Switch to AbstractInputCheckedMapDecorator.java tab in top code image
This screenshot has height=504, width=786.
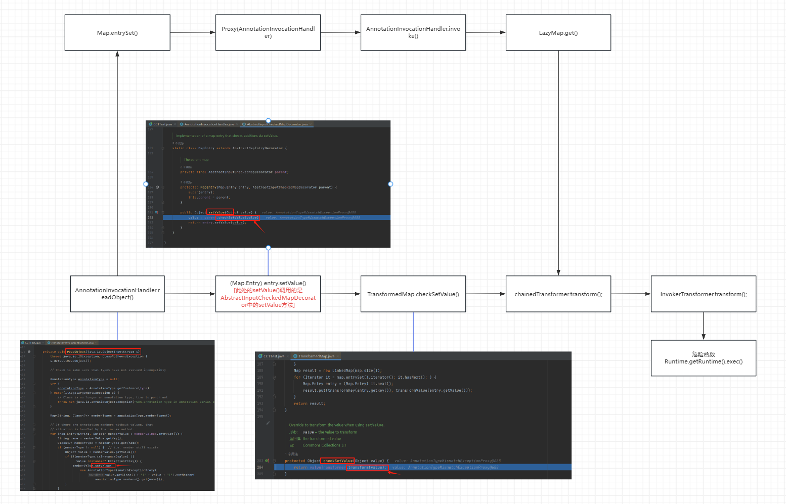(277, 124)
